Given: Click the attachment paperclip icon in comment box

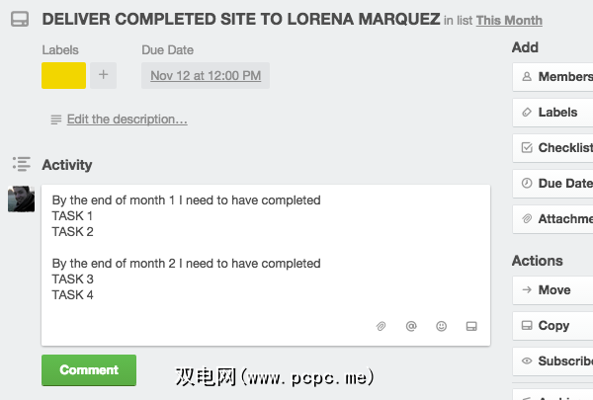Looking at the screenshot, I should click(381, 326).
